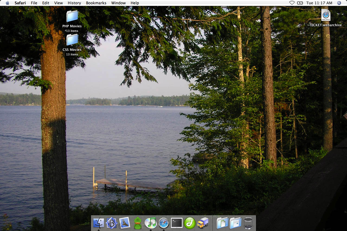Launch Dreamweaver green icon in dock
Screen dimensions: 347x231
(x=190, y=223)
